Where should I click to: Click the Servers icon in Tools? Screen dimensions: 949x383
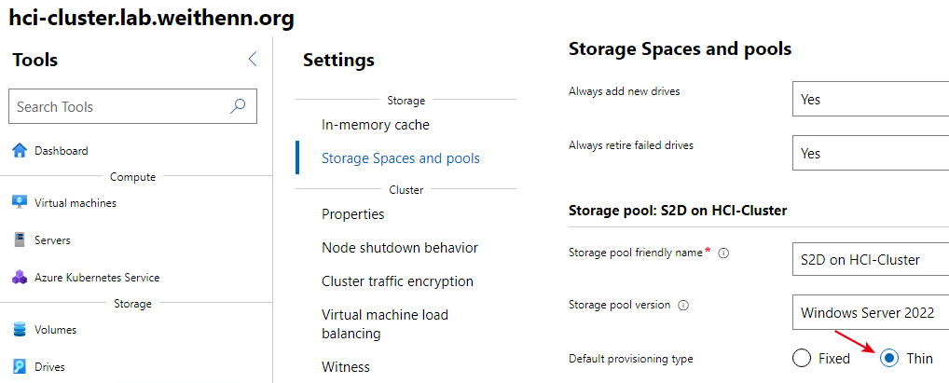pyautogui.click(x=20, y=240)
